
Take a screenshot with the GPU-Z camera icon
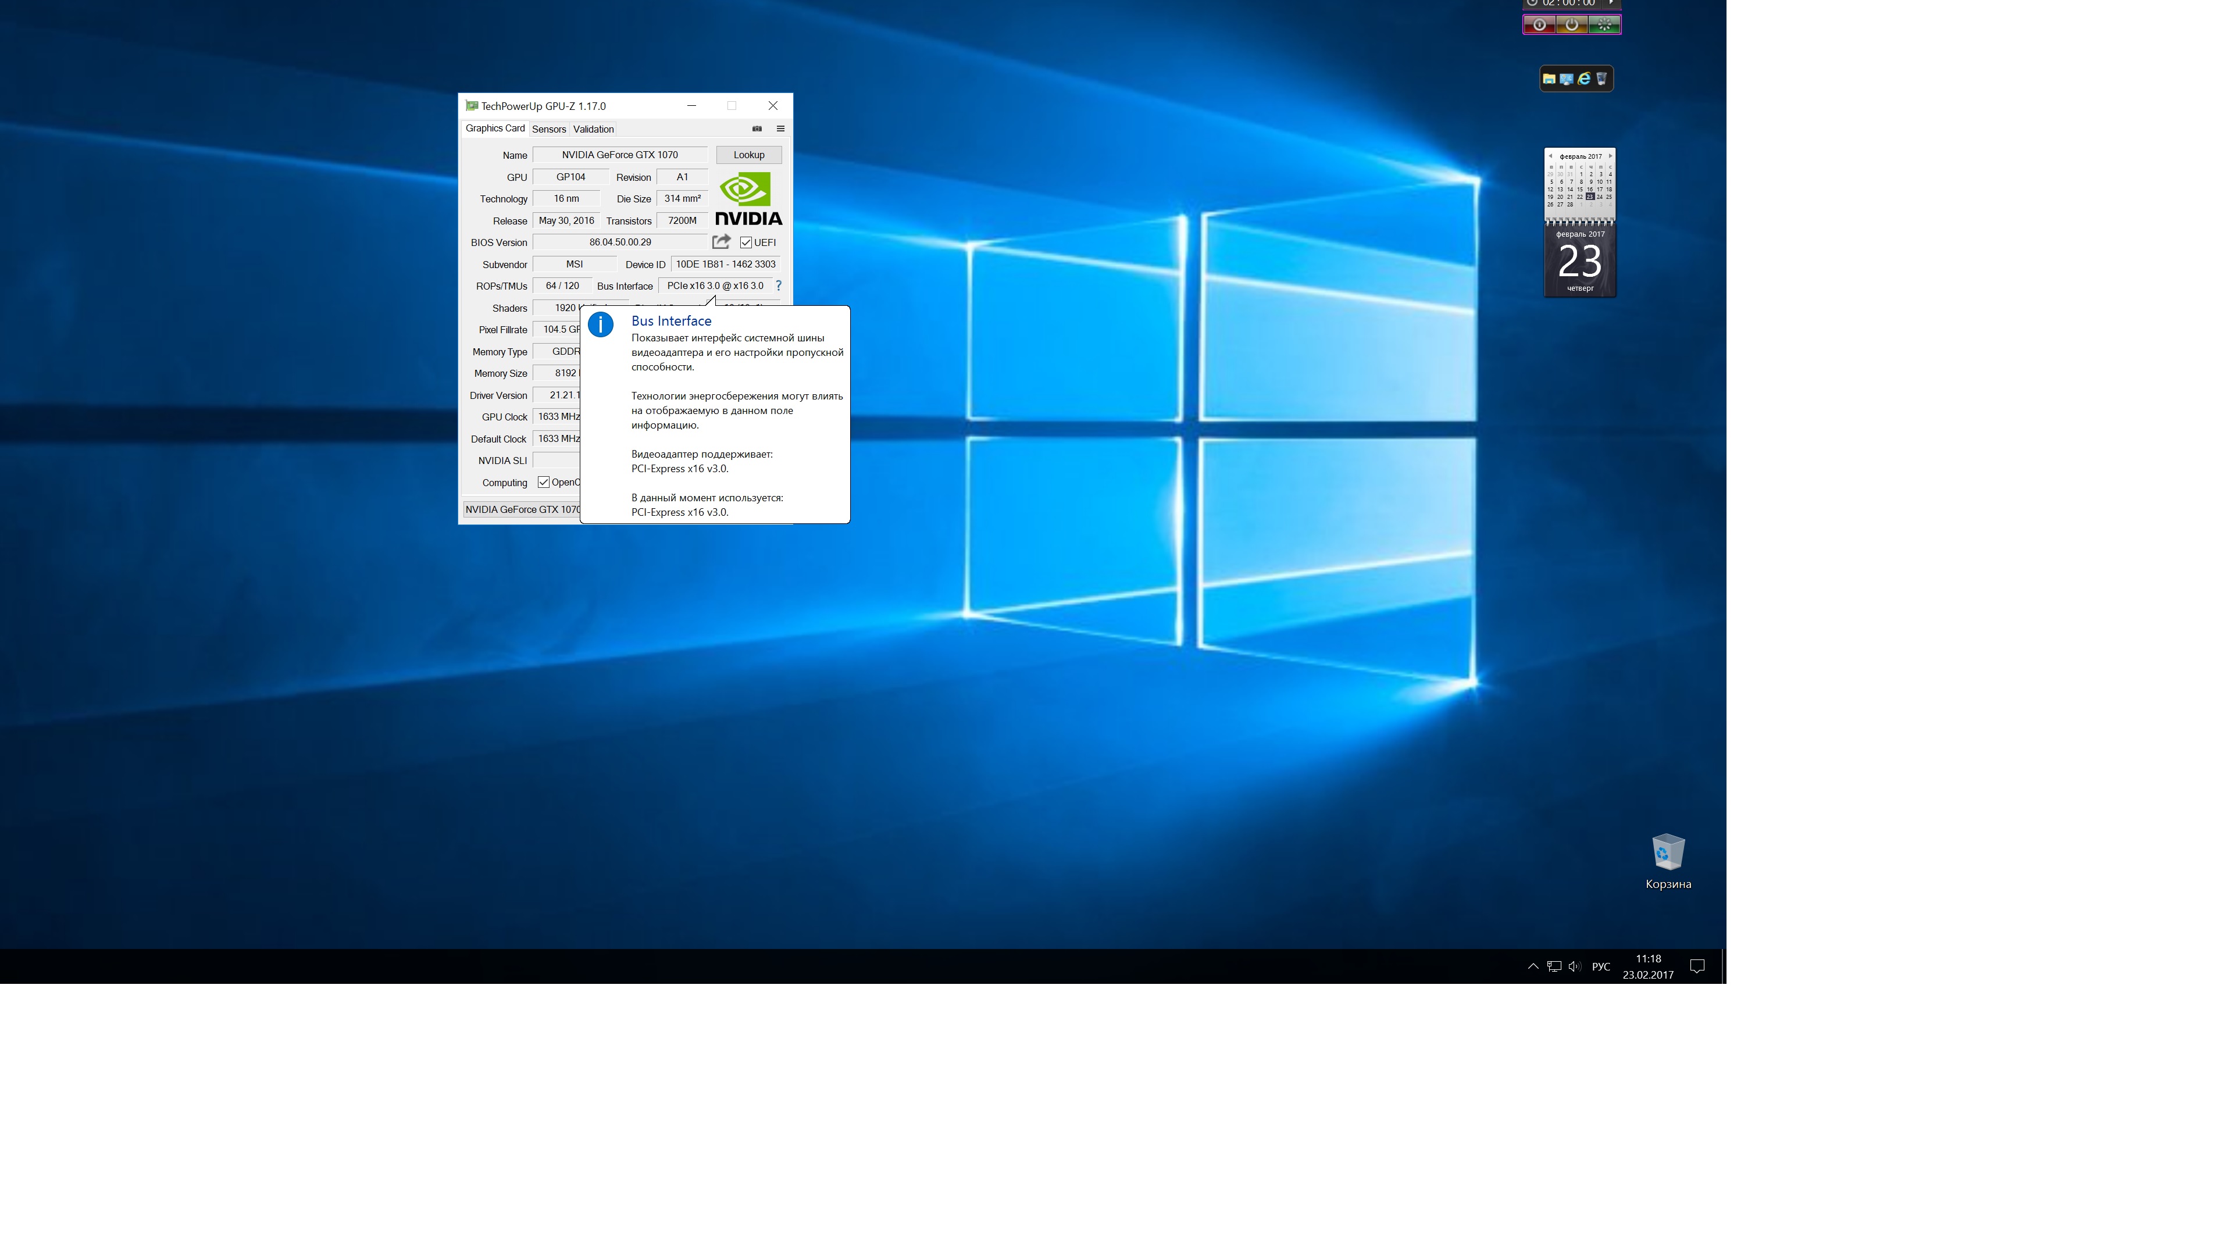tap(757, 129)
